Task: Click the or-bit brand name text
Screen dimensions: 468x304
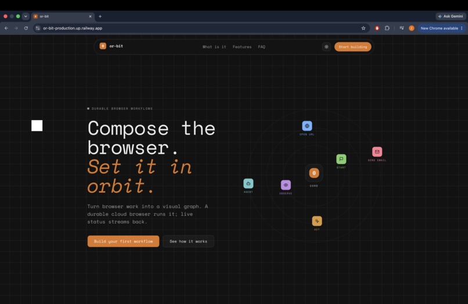Action: [x=116, y=46]
